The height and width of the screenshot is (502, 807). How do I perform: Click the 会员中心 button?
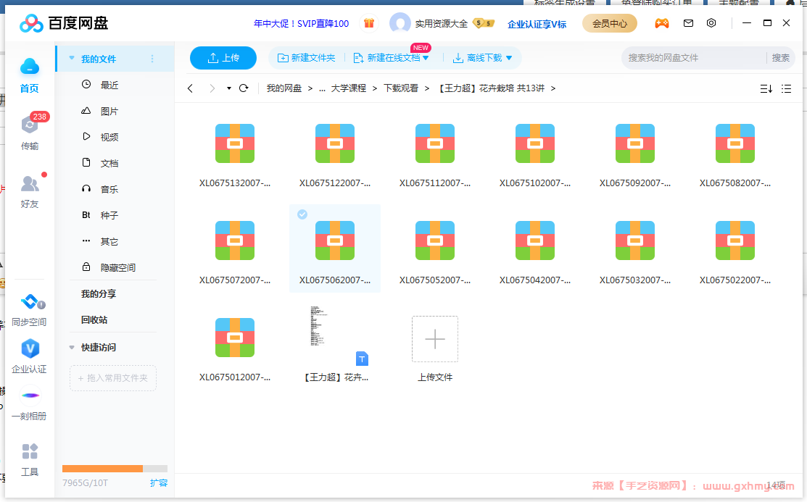coord(609,24)
